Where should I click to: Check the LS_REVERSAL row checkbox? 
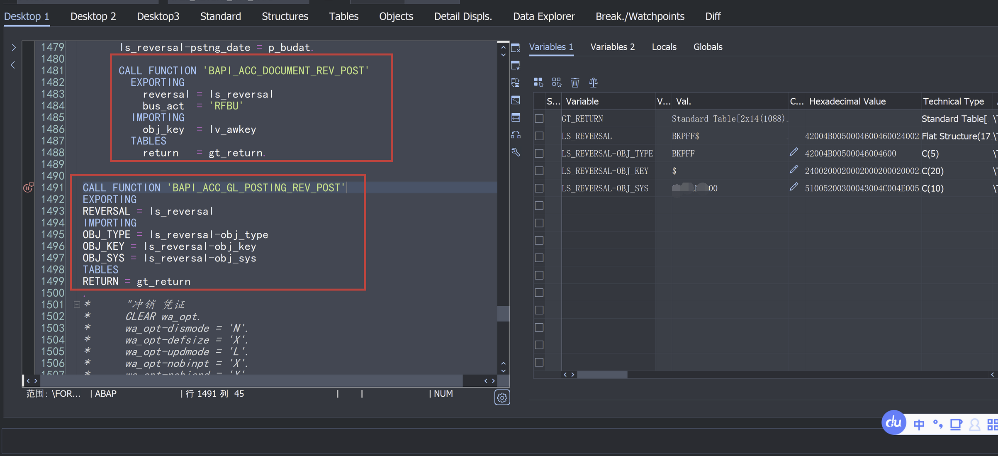click(539, 136)
